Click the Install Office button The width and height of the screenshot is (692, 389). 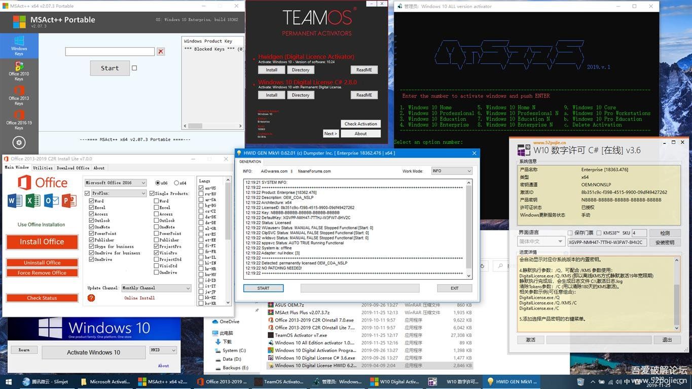pos(42,242)
